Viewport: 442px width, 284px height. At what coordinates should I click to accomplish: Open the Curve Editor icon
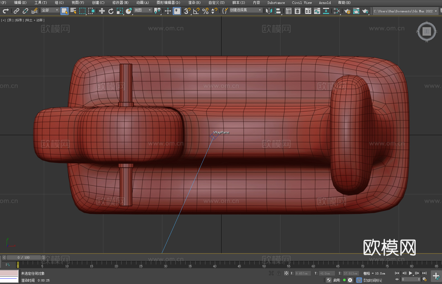317,11
